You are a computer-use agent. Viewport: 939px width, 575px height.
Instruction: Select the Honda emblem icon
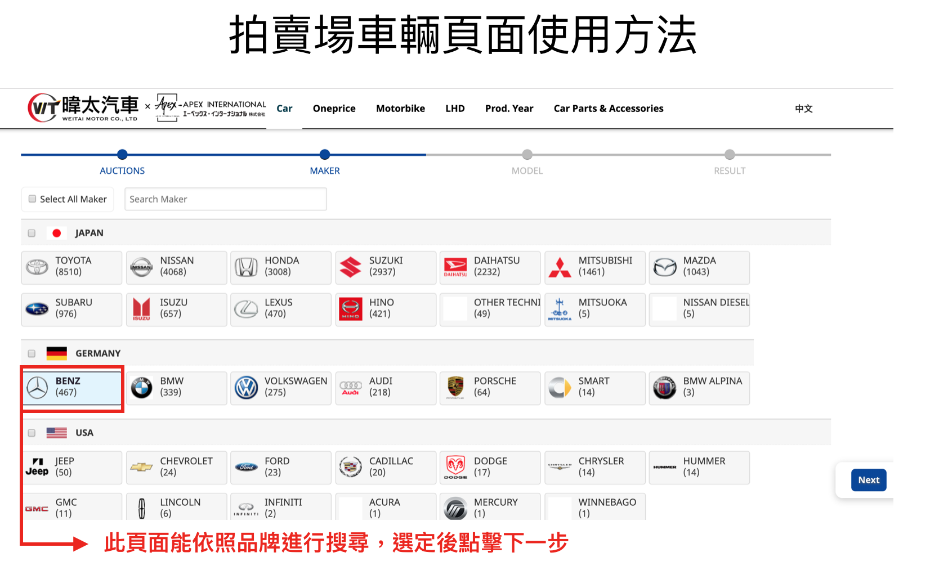click(246, 267)
